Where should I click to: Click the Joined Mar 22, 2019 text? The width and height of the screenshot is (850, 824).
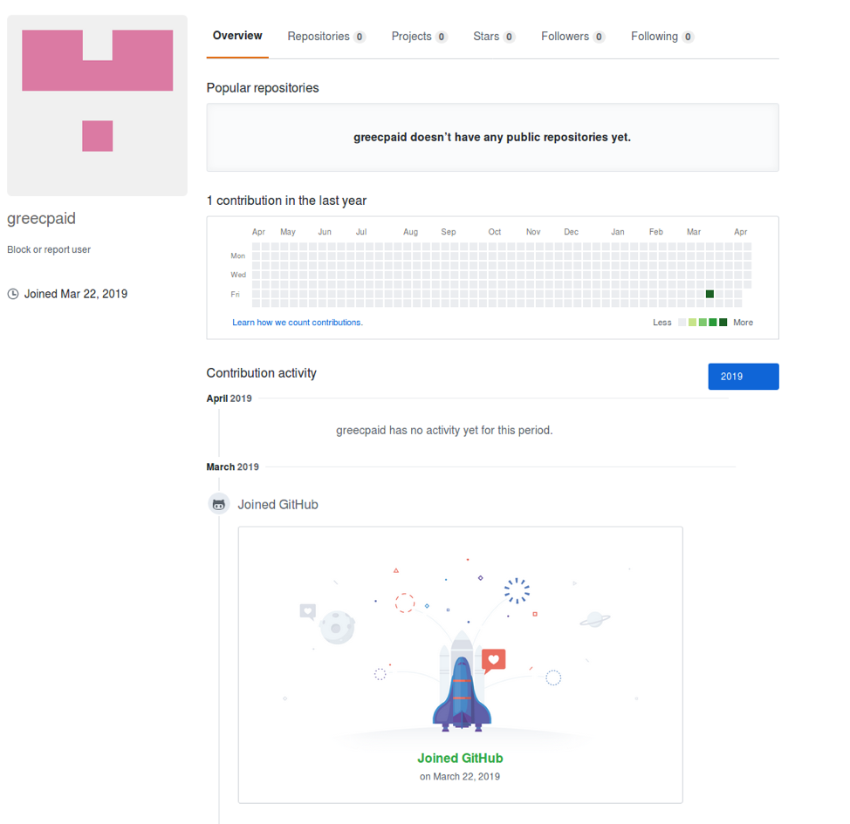coord(76,294)
